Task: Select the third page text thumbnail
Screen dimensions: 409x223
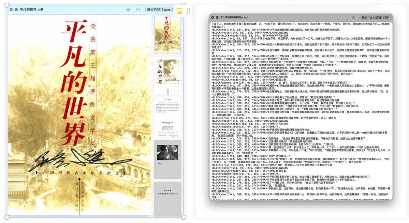Action: coord(167,118)
